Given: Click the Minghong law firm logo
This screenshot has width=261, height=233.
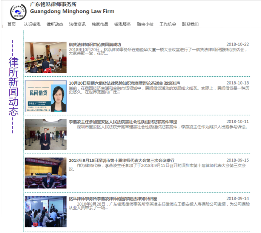Looking at the screenshot, I should [18, 12].
